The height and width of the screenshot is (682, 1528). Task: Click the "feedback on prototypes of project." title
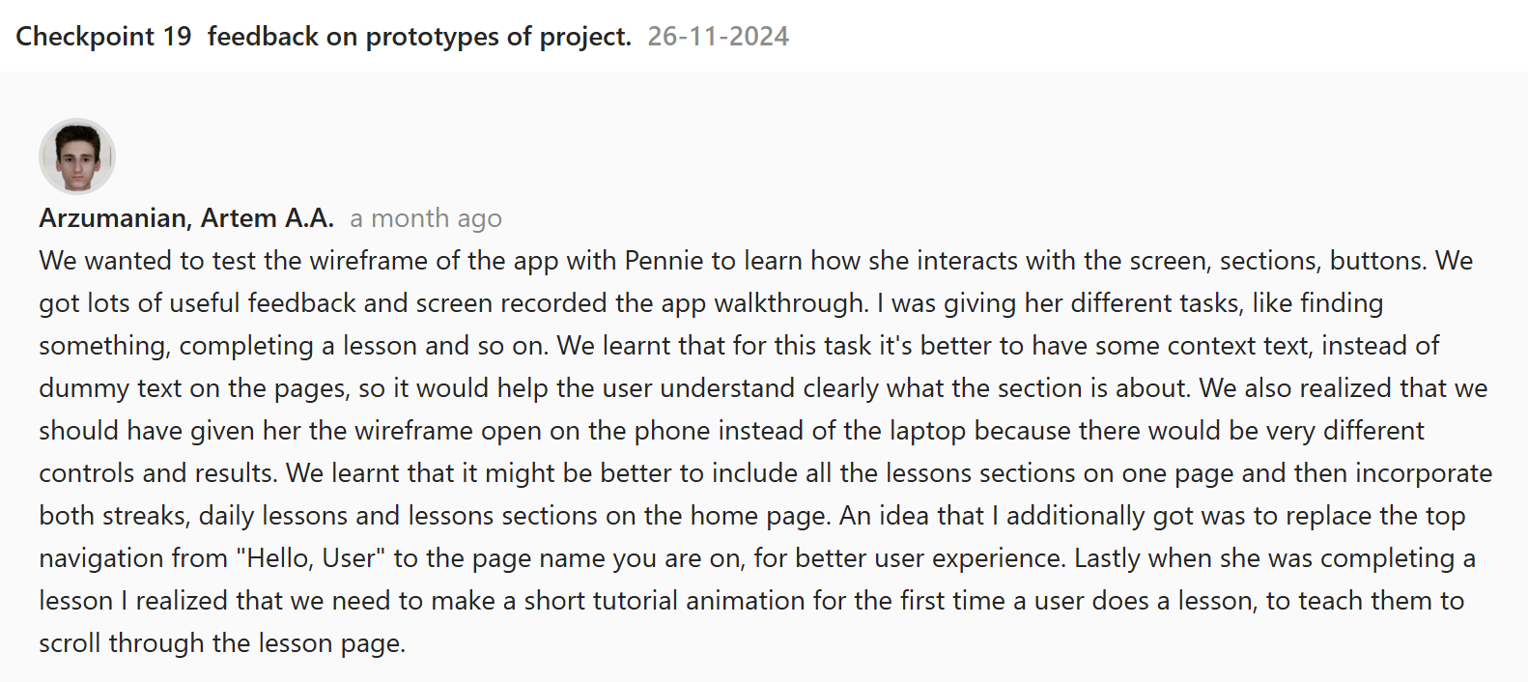coord(419,37)
